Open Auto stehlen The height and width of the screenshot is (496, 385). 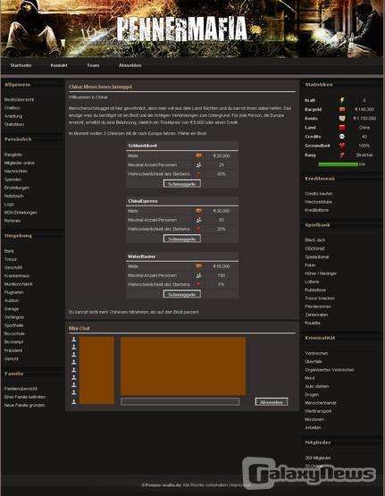[317, 386]
